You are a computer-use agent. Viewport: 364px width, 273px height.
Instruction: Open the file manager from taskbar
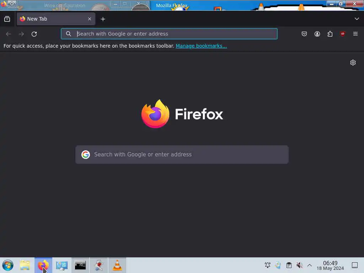tap(25, 265)
